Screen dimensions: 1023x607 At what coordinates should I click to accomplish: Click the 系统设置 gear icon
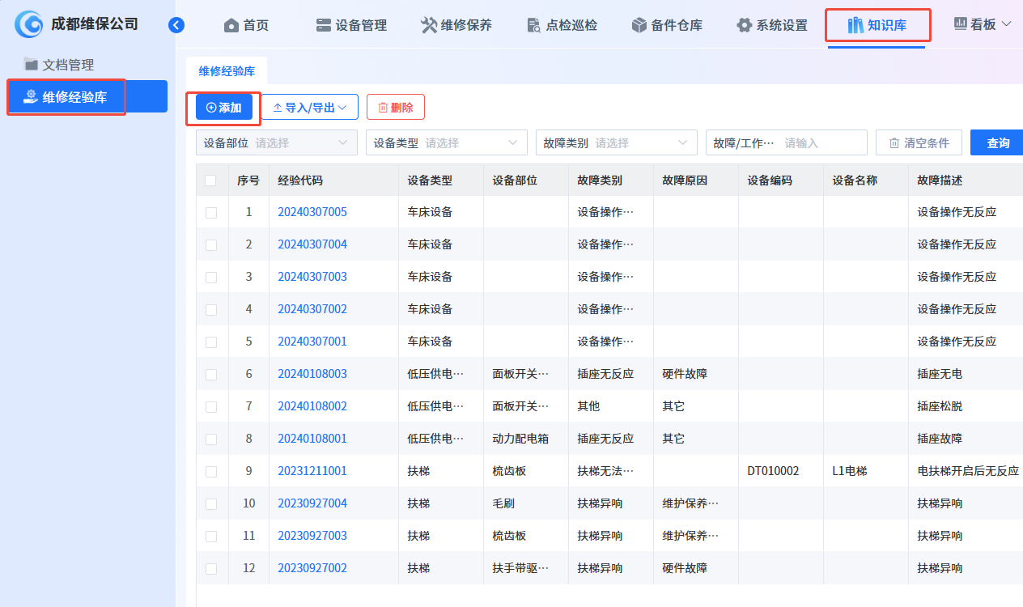(745, 26)
